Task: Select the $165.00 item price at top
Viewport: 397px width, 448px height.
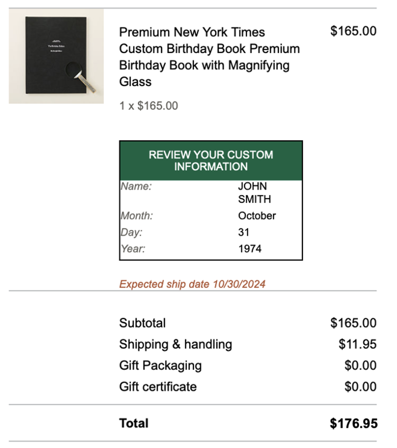Action: [x=353, y=31]
